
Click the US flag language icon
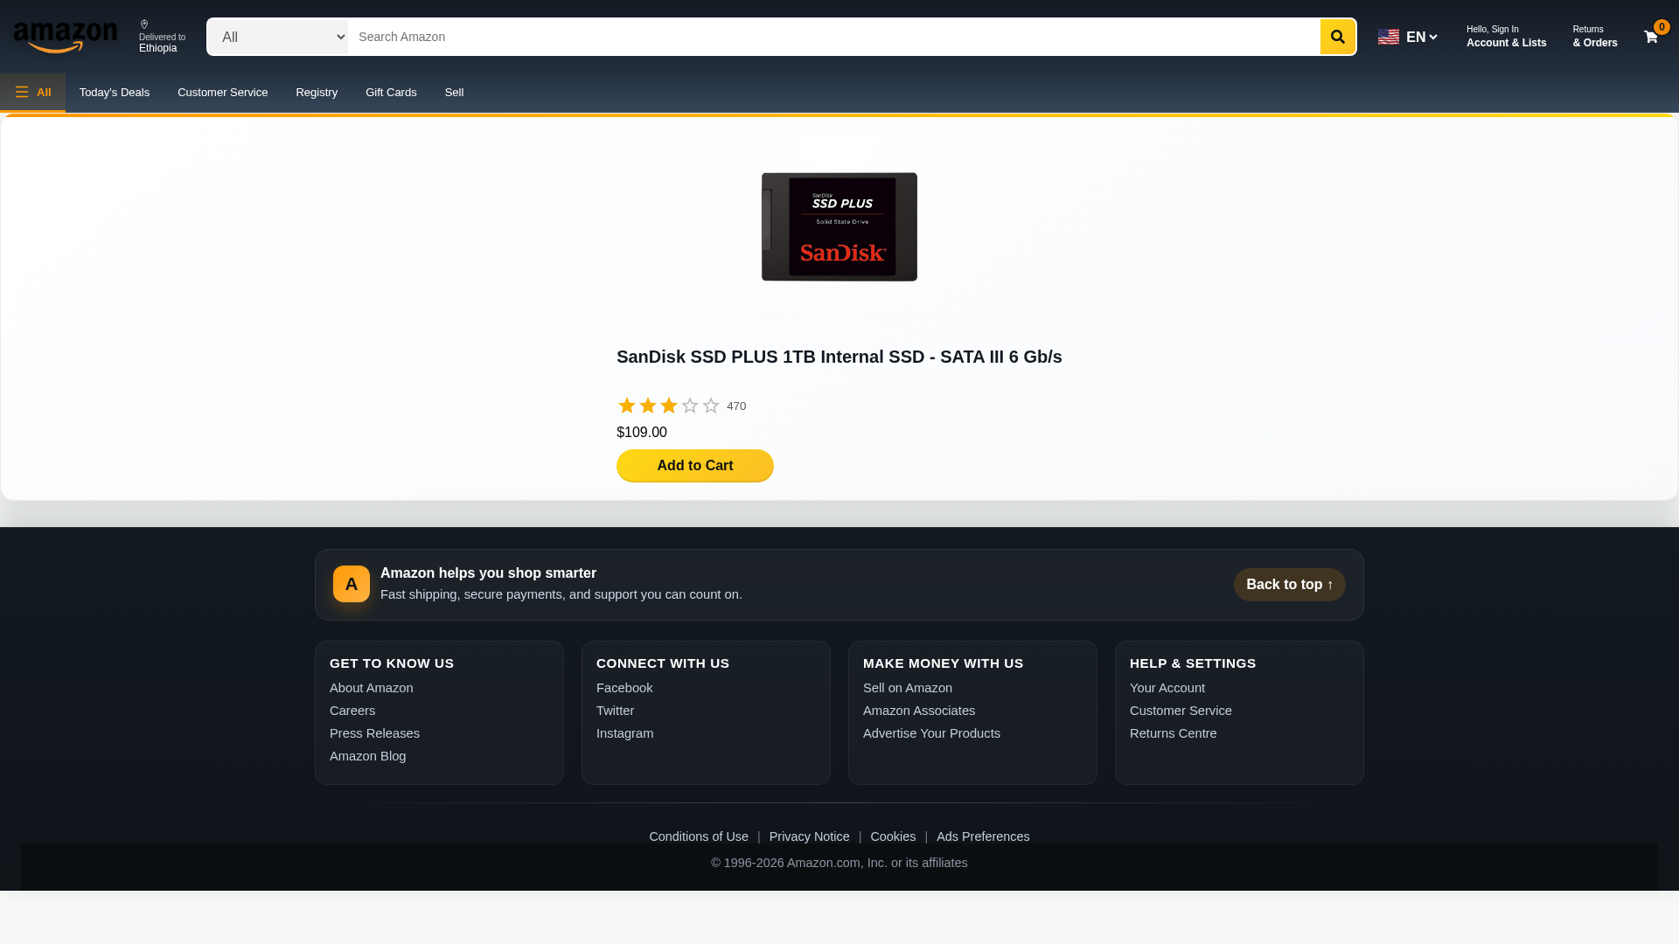point(1389,37)
